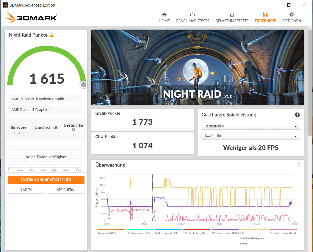
Task: Switch to BELASTUNGSTESTE tab
Action: coord(232,18)
